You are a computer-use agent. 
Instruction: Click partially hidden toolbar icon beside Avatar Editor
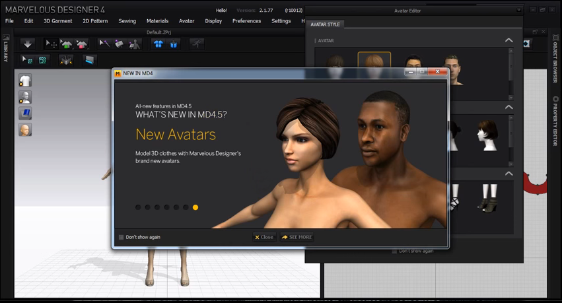click(526, 44)
